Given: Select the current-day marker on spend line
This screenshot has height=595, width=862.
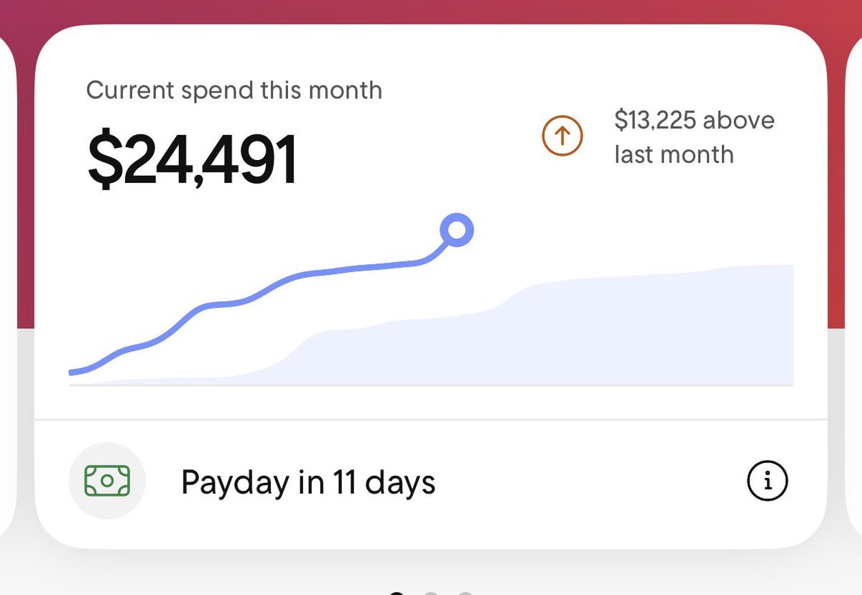Looking at the screenshot, I should pos(457,230).
